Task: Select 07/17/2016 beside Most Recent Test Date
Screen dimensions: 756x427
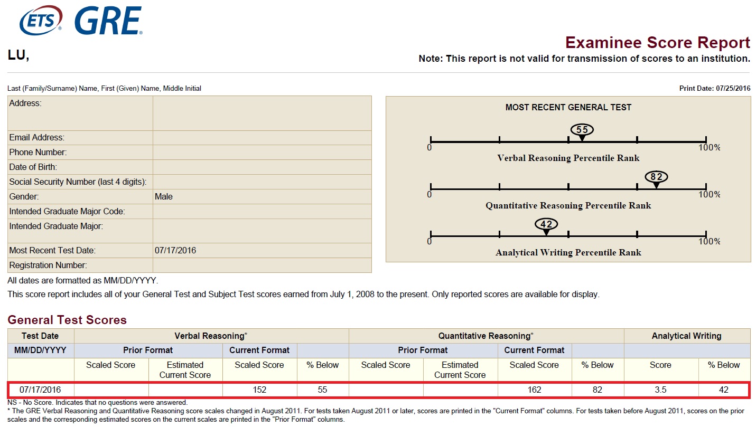Action: click(x=175, y=251)
